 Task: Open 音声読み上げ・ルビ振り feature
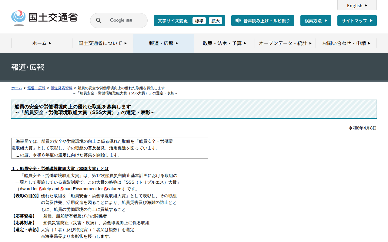tap(263, 21)
